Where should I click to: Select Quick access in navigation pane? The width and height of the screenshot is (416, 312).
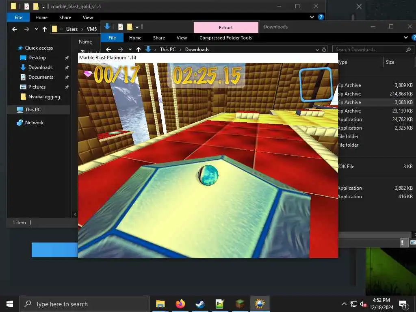tap(39, 48)
